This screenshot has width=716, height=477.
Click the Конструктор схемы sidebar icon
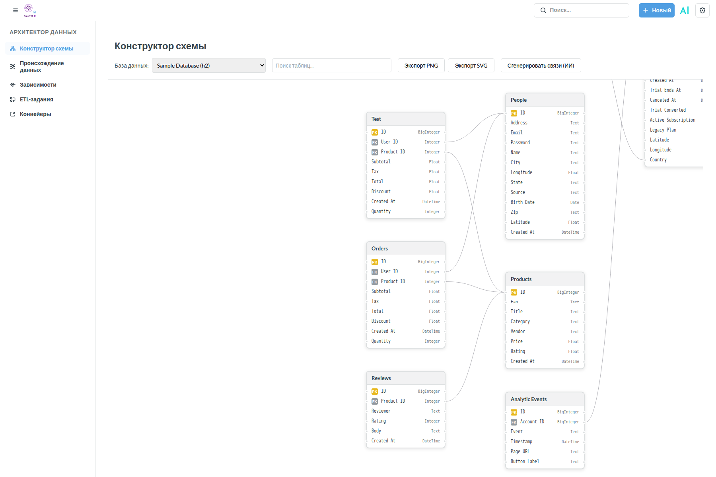[x=13, y=48]
